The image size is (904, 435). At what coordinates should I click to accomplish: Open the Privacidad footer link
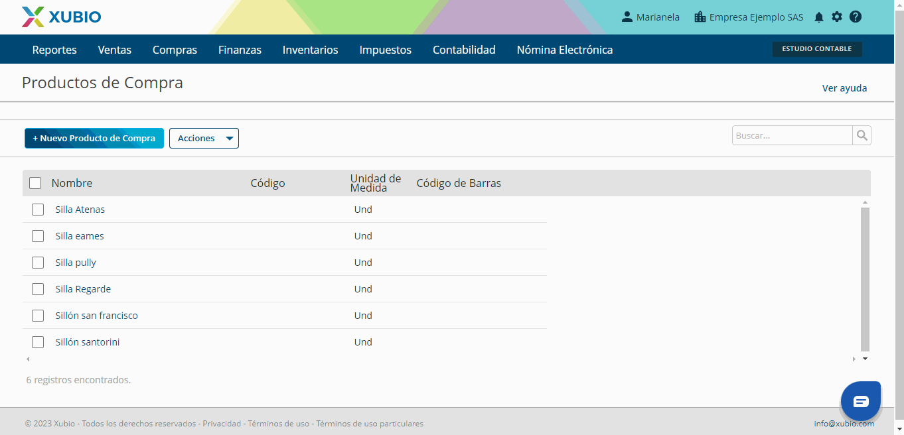pyautogui.click(x=222, y=424)
